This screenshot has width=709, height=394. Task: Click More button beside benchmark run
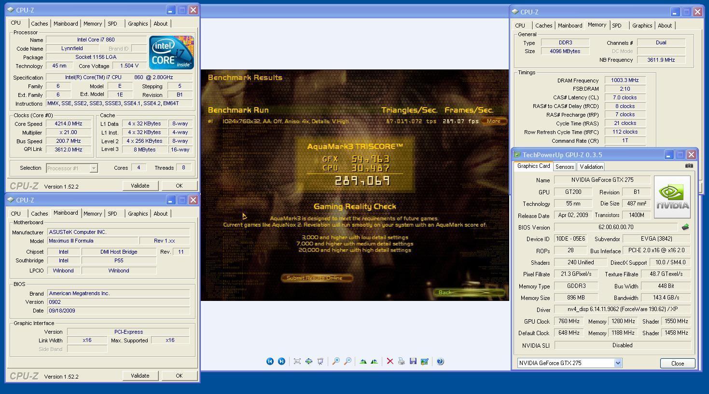pos(494,121)
